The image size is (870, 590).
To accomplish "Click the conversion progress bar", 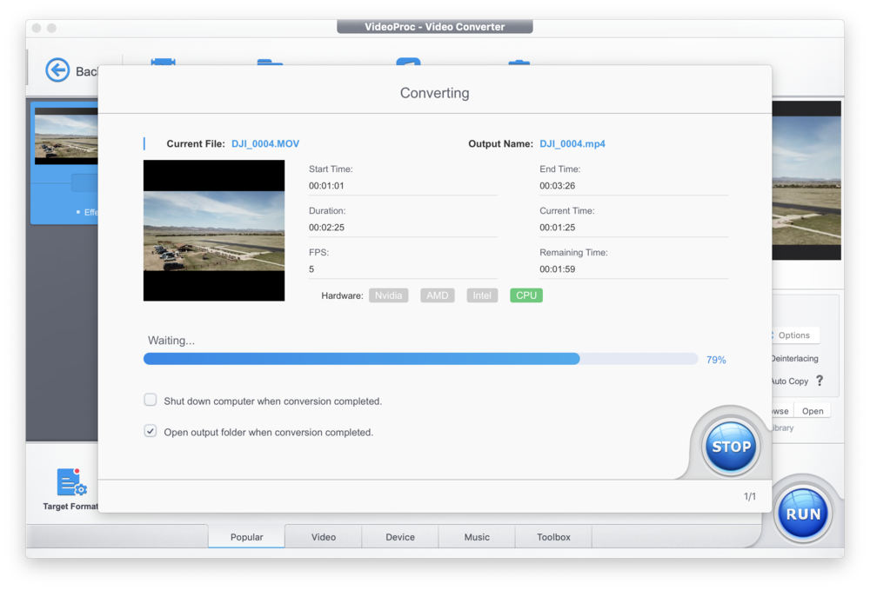I will pyautogui.click(x=420, y=359).
